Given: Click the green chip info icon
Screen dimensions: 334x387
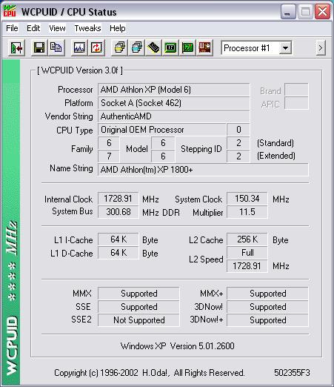Looking at the screenshot, I should tap(170, 47).
